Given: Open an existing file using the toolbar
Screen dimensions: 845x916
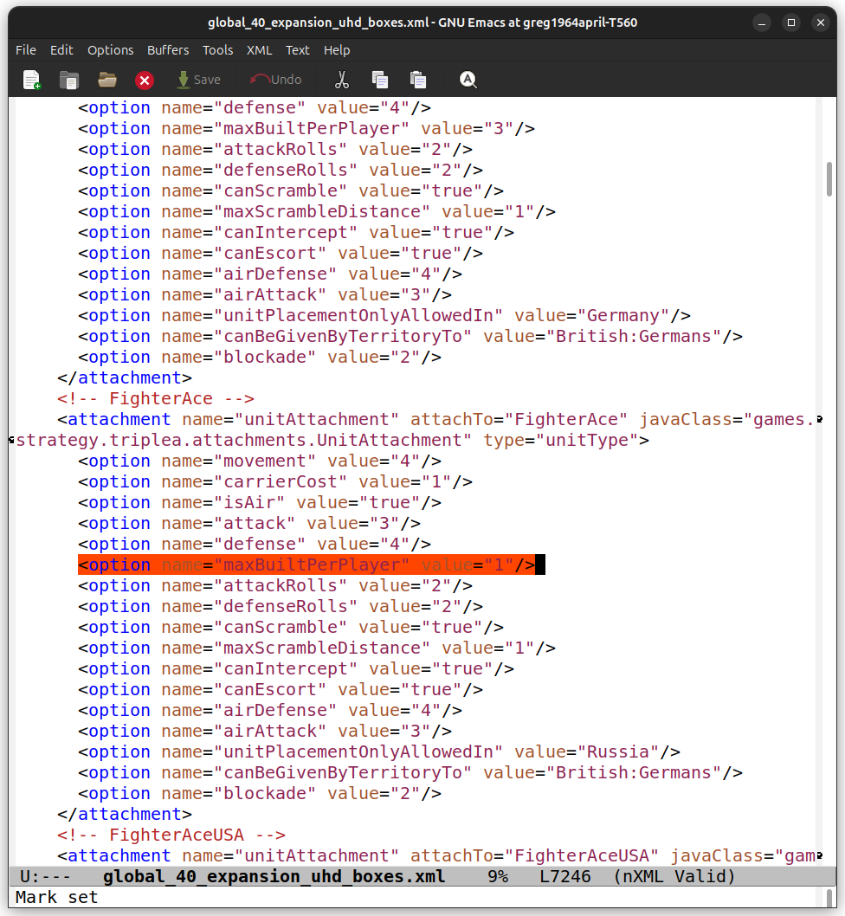Looking at the screenshot, I should [69, 79].
